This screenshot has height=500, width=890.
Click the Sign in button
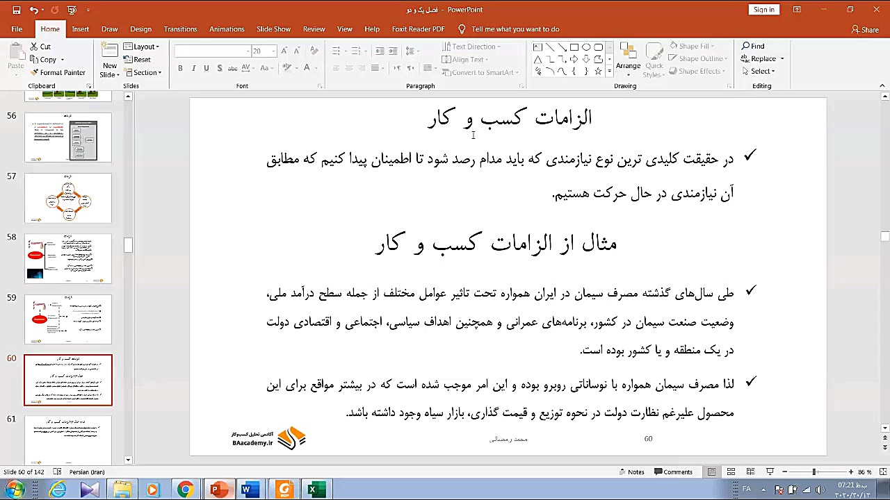pyautogui.click(x=764, y=10)
